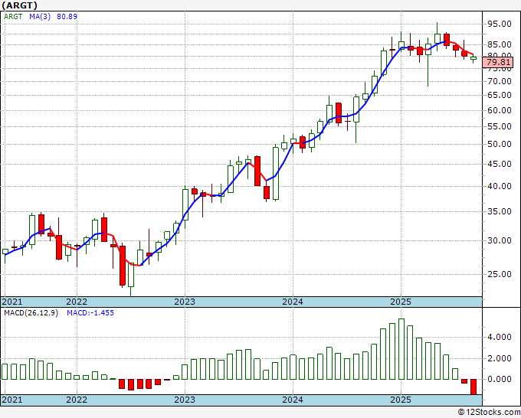
Task: Click the 2.000 MACD axis label
Action: pyautogui.click(x=499, y=358)
